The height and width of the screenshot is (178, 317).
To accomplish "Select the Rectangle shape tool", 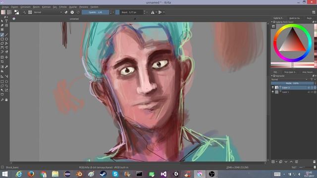I will click(x=2, y=39).
